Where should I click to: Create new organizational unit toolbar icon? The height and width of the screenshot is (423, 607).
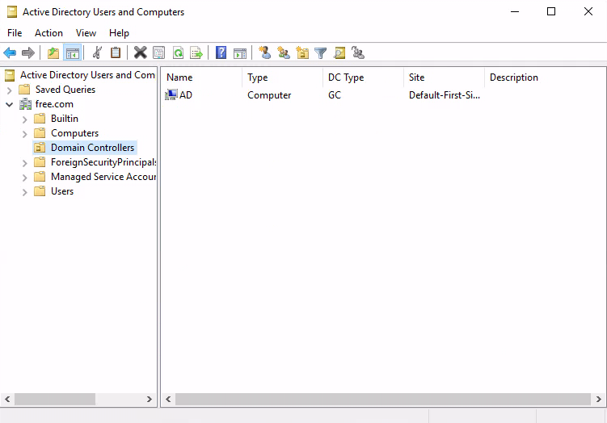(302, 52)
